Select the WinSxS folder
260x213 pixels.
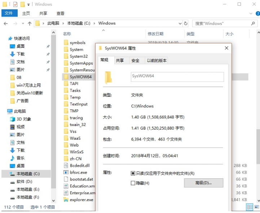[76, 152]
